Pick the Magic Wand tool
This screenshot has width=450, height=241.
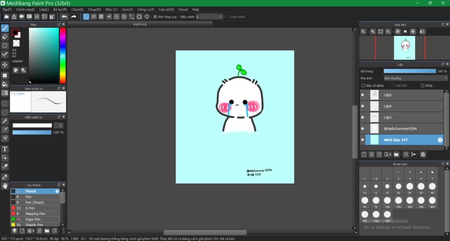tap(4, 121)
